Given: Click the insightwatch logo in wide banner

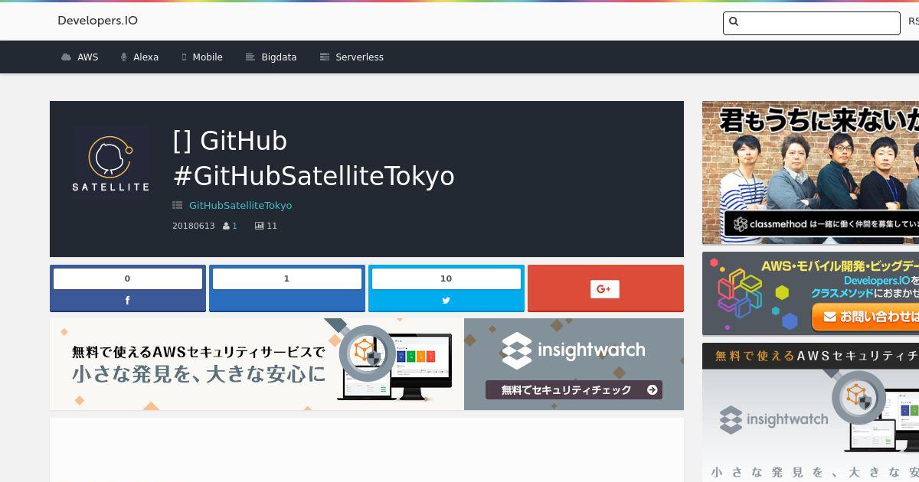Looking at the screenshot, I should click(574, 350).
